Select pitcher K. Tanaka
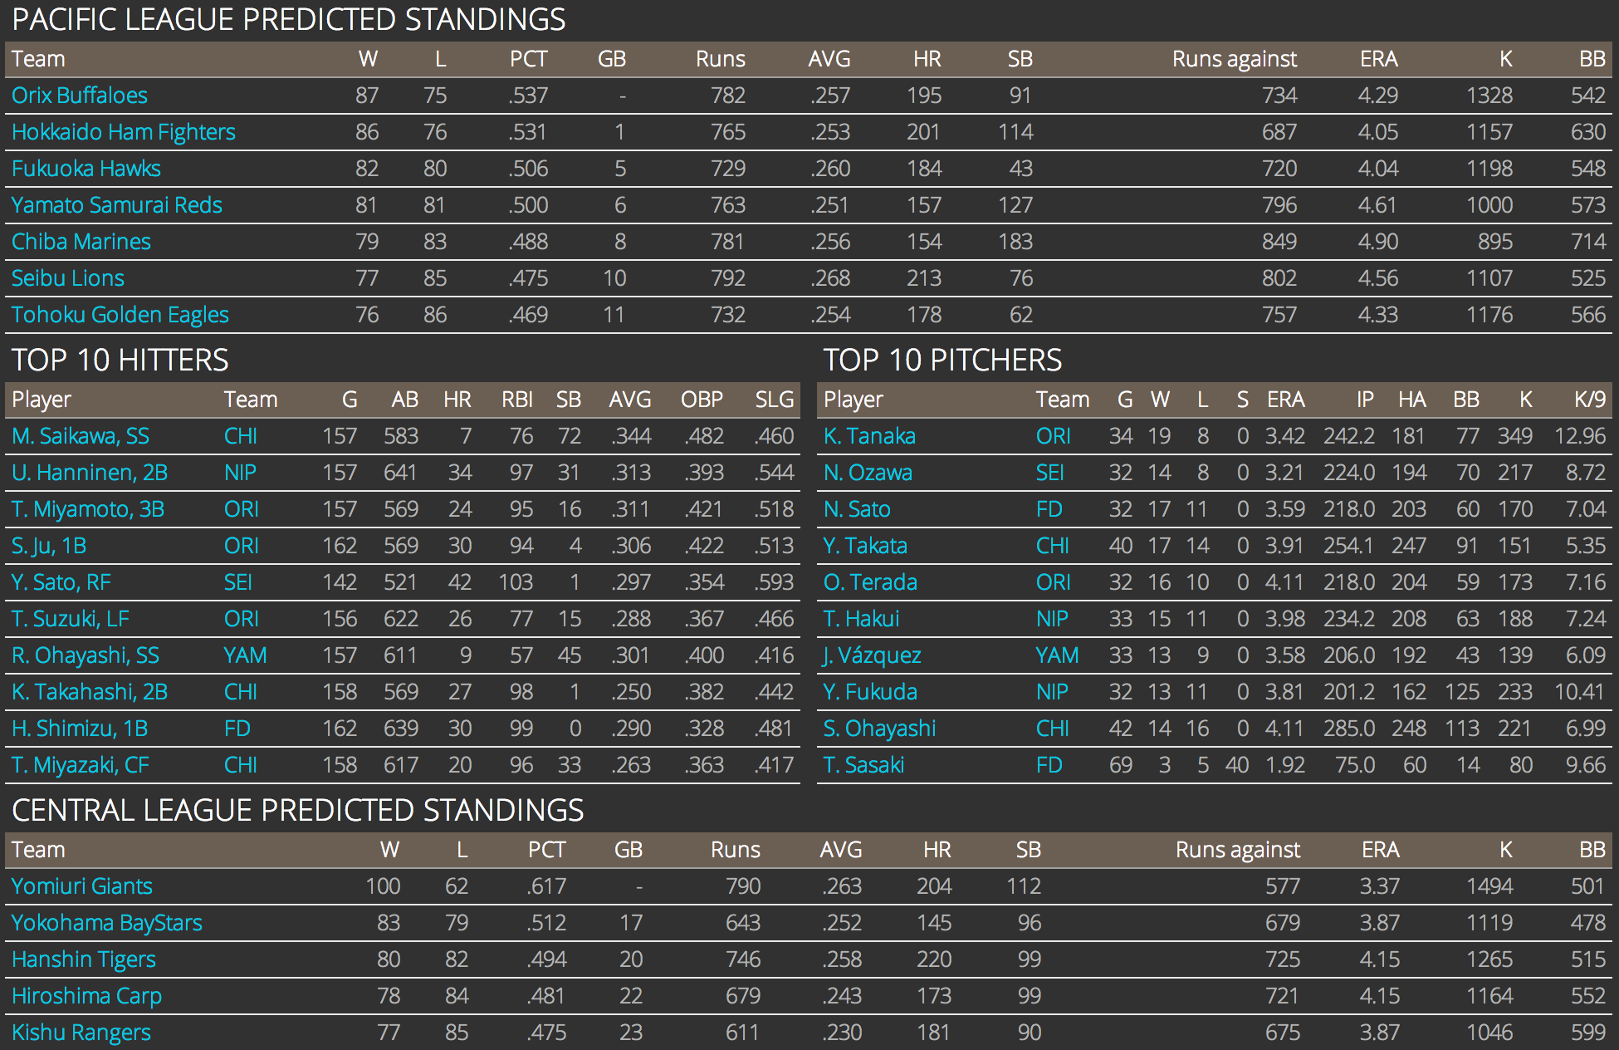This screenshot has height=1050, width=1619. pos(868,436)
